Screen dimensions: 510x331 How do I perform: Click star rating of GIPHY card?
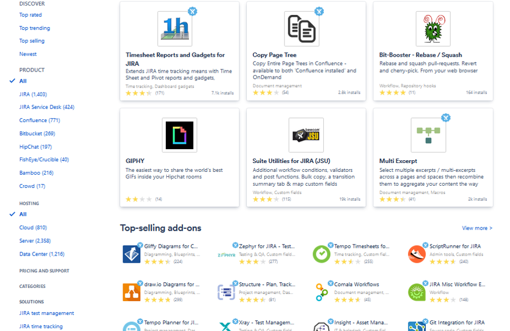coord(139,199)
